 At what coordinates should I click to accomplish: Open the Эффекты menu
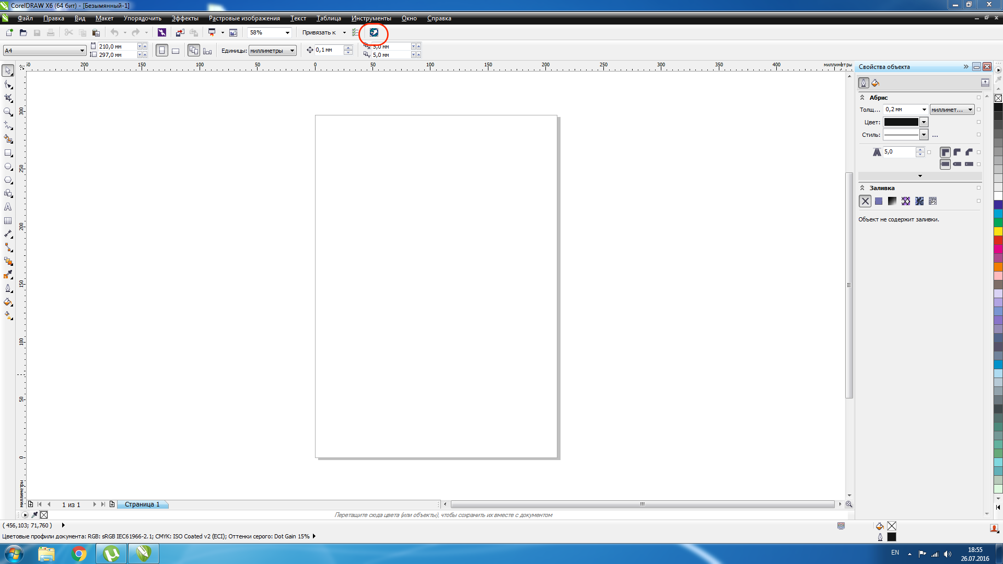[185, 18]
